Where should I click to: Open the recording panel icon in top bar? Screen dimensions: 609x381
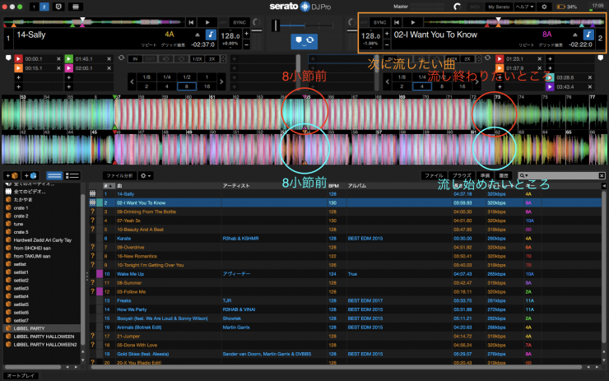click(x=58, y=7)
